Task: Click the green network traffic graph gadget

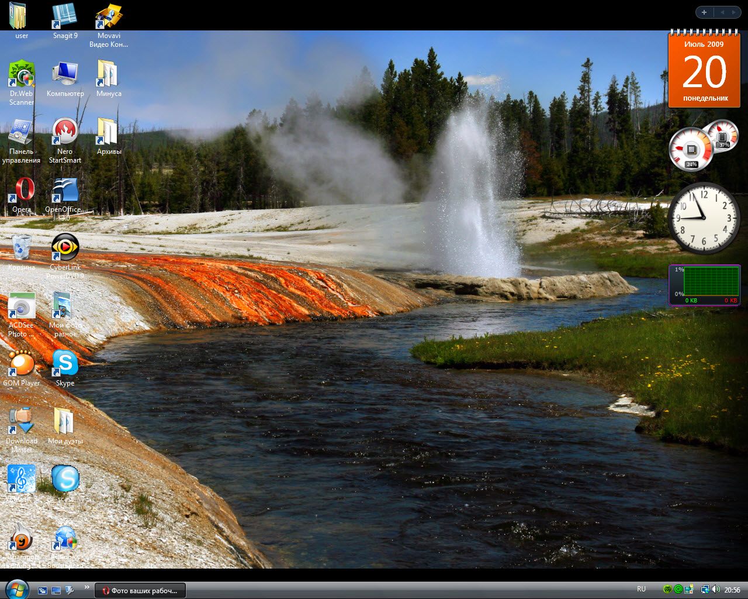Action: [x=705, y=285]
